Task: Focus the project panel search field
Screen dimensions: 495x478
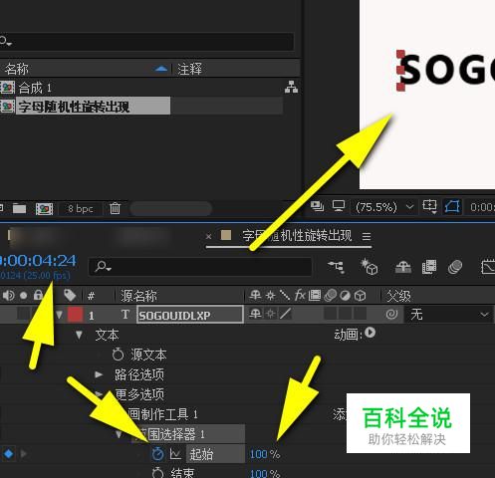Action: click(146, 42)
